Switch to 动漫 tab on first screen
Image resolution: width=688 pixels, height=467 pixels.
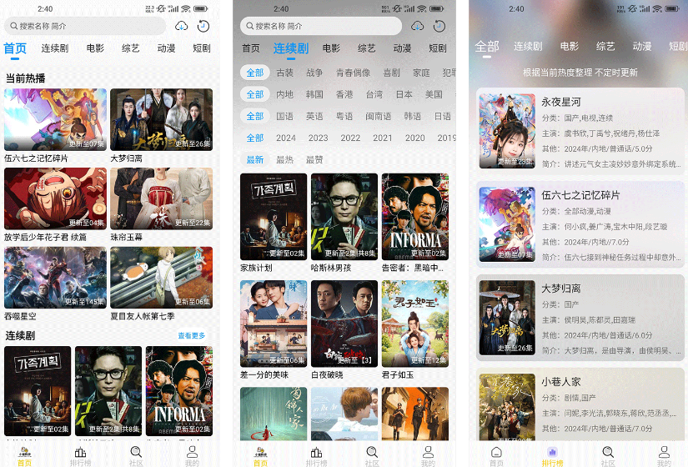[166, 48]
